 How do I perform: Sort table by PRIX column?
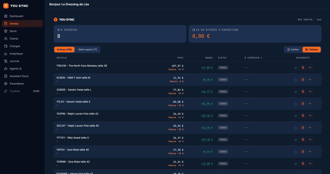180,58
